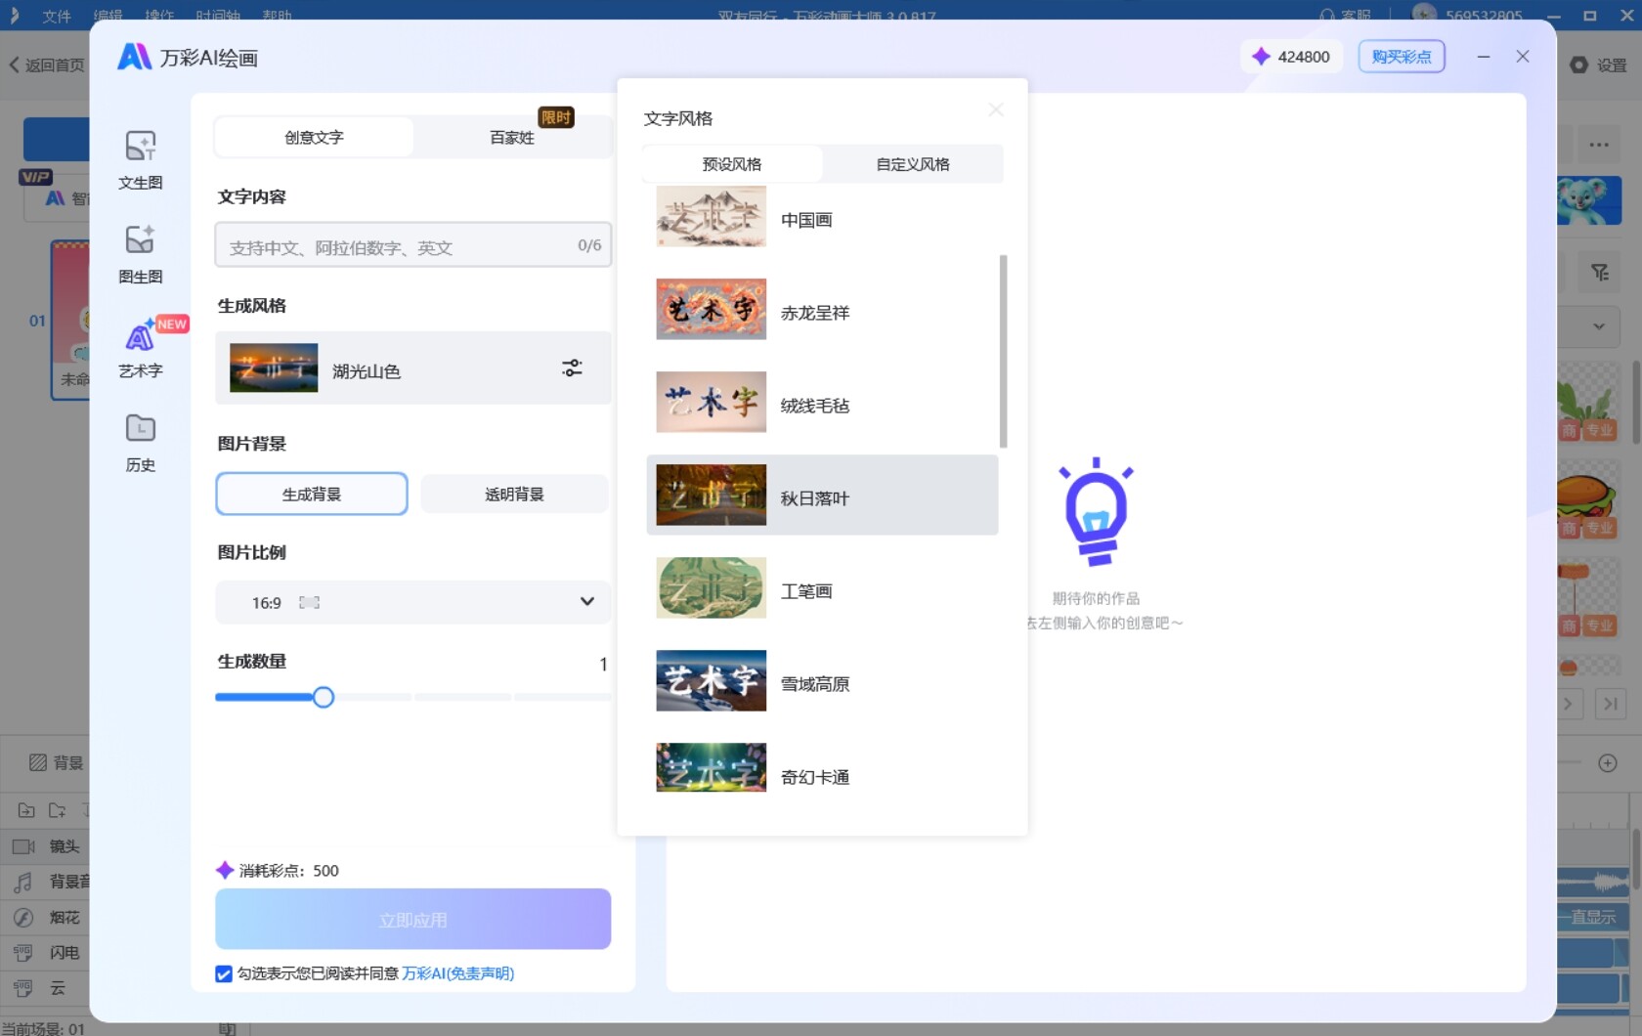
Task: Click the plus circle icon in background window
Action: coord(1607,763)
